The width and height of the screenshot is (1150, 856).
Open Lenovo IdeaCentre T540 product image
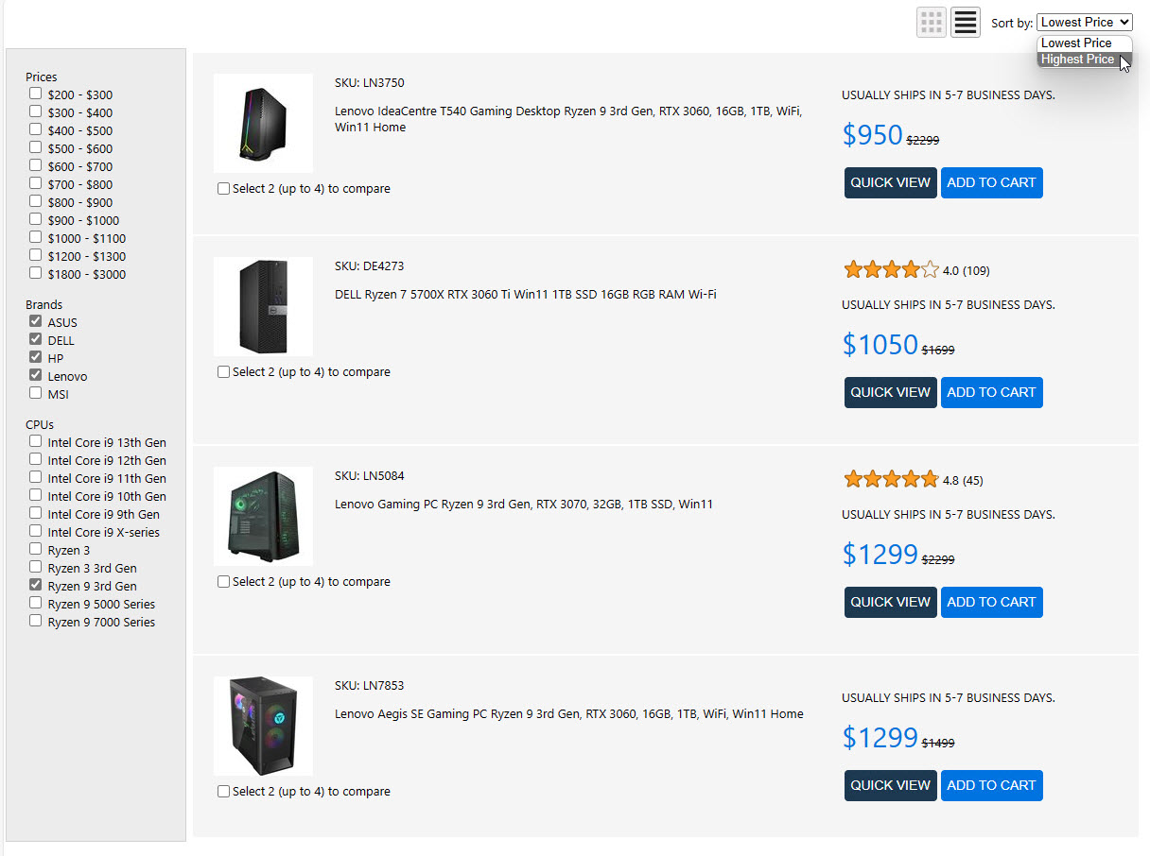coord(263,123)
